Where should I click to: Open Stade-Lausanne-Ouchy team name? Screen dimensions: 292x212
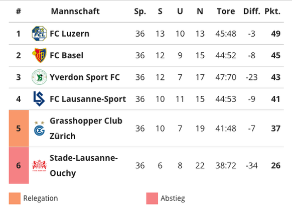[x=84, y=166]
